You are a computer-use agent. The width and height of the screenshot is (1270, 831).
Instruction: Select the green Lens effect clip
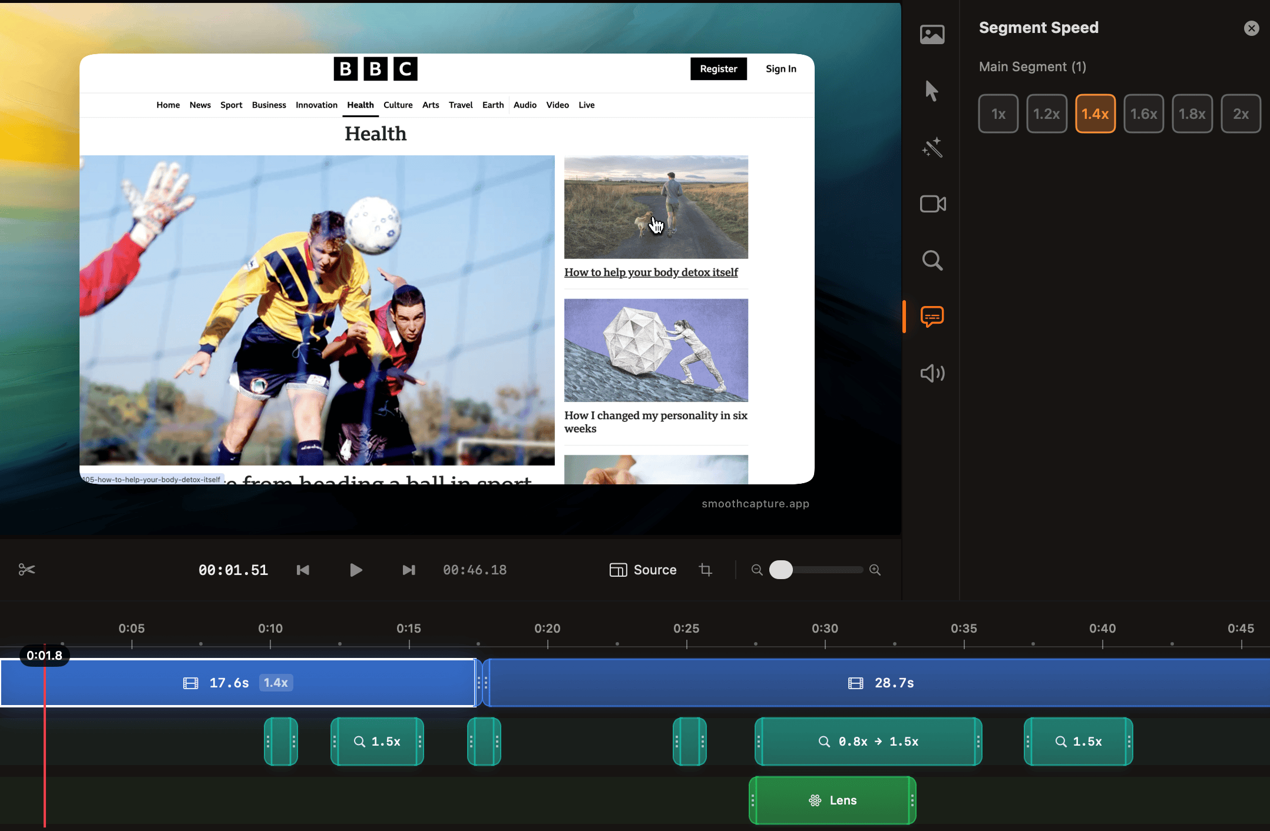point(832,800)
